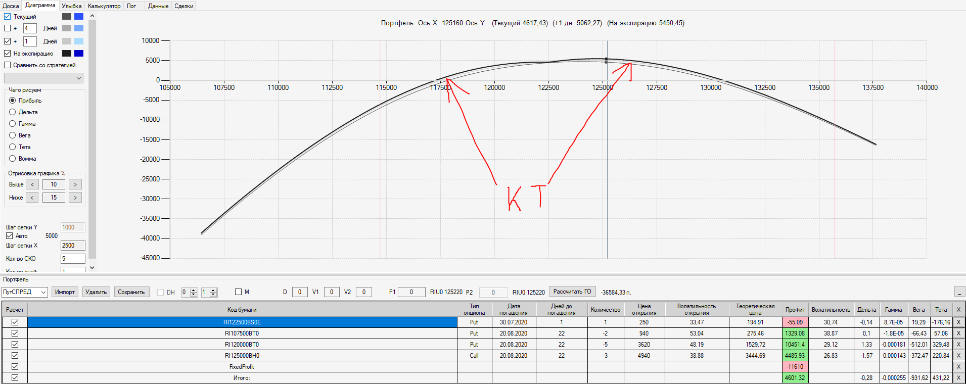Image resolution: width=966 pixels, height=384 pixels.
Task: Decrease the Выше percent with the left arrow
Action: [32, 184]
